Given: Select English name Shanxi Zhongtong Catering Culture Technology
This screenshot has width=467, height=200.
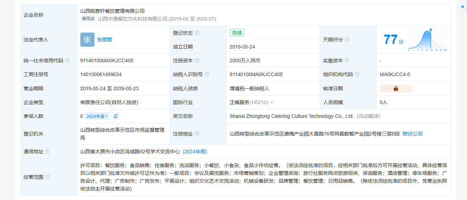Looking at the screenshot, I should 291,116.
